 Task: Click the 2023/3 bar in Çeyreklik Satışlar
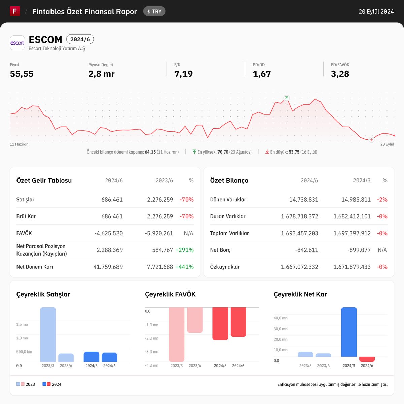point(48,335)
